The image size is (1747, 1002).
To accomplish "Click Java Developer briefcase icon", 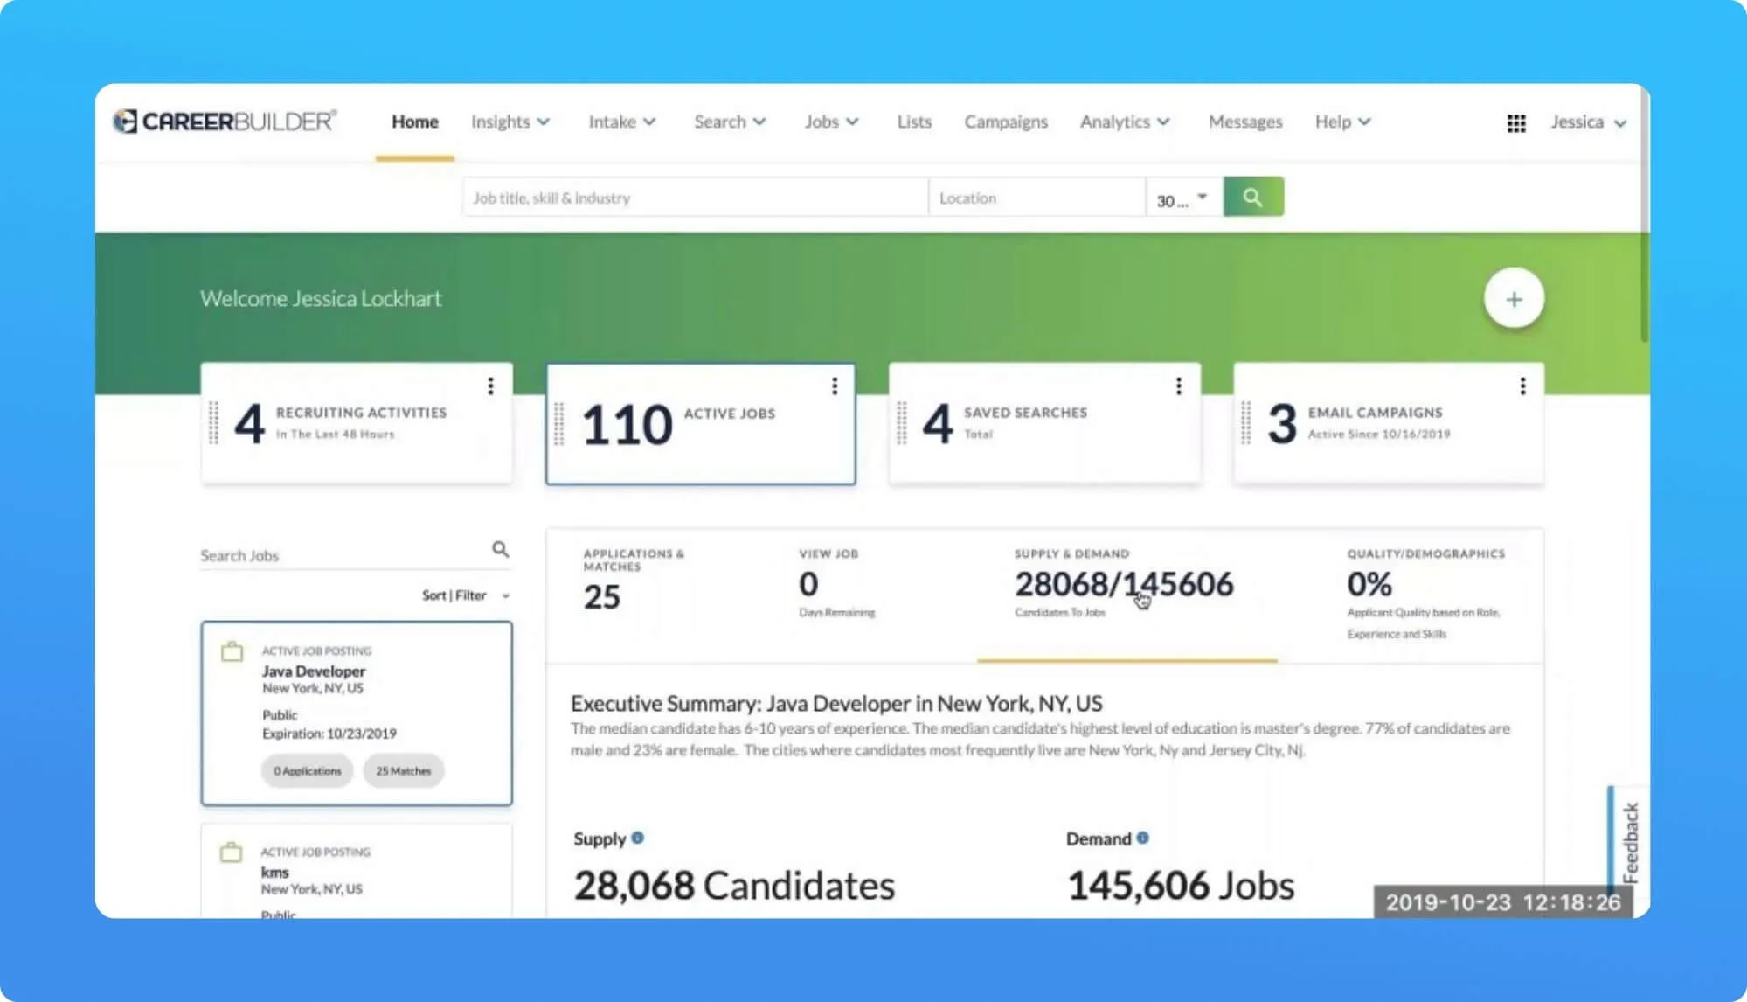I will pyautogui.click(x=232, y=652).
